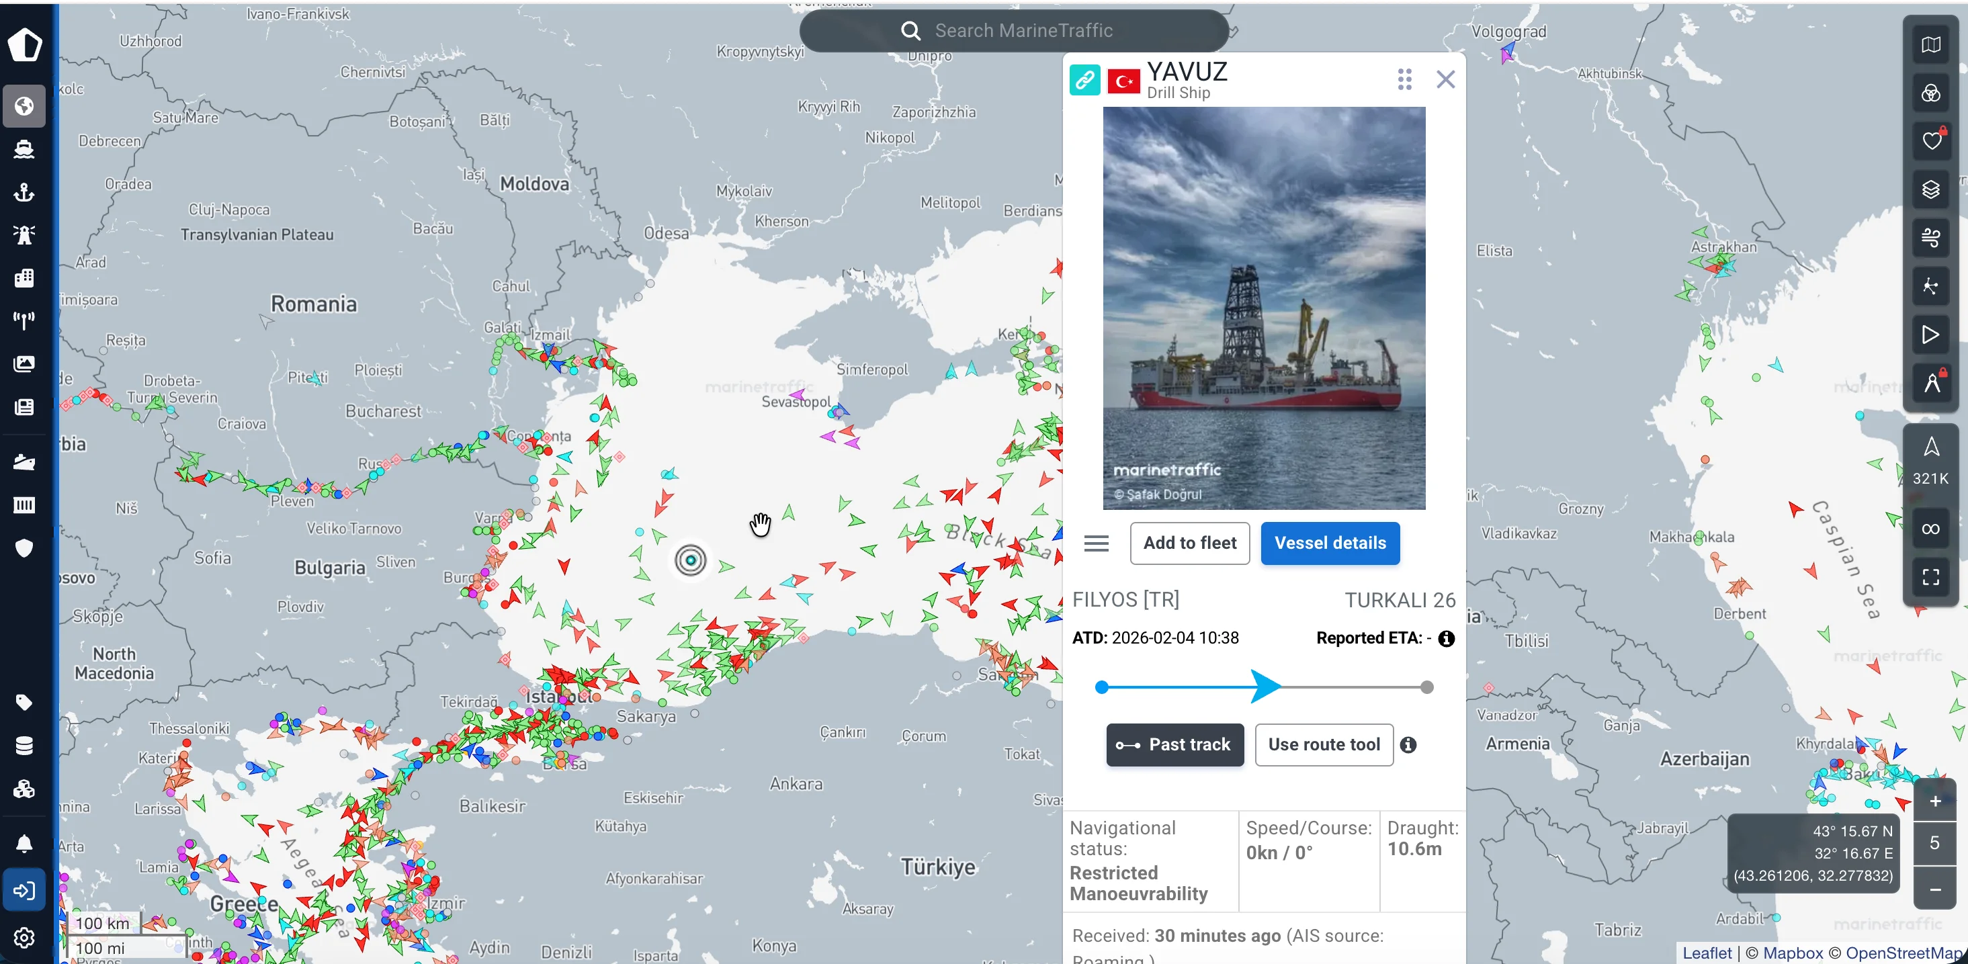The image size is (1968, 964).
Task: Click the price tag icon in sidebar
Action: pyautogui.click(x=24, y=702)
